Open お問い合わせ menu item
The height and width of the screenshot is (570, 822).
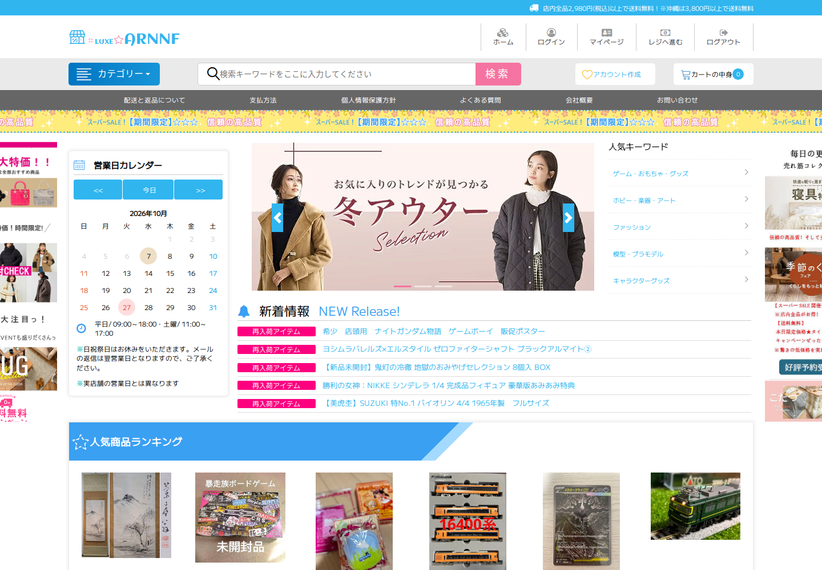point(678,100)
